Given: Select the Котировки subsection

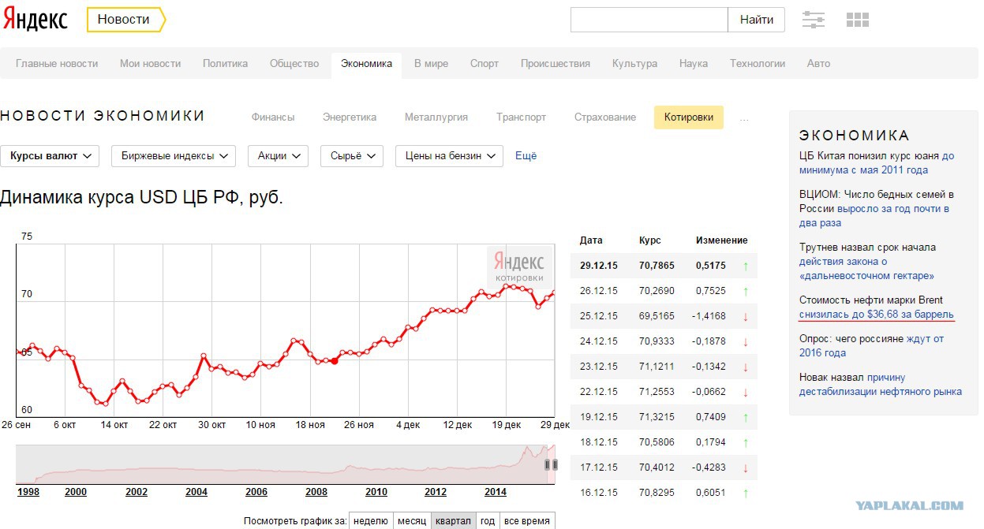Looking at the screenshot, I should click(x=689, y=117).
